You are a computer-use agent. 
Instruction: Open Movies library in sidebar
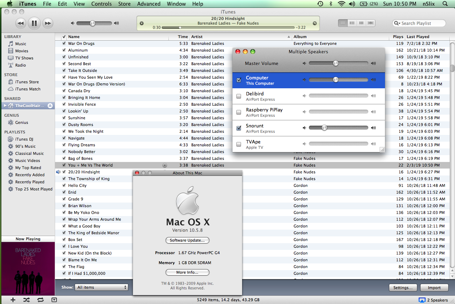22,51
